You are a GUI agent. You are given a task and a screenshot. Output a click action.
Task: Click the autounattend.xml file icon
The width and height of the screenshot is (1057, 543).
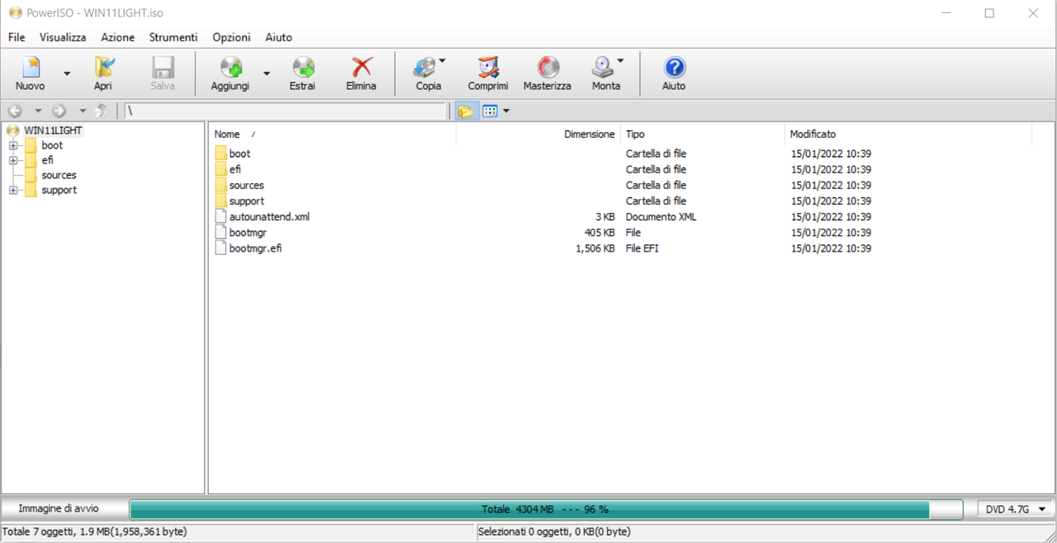(220, 216)
